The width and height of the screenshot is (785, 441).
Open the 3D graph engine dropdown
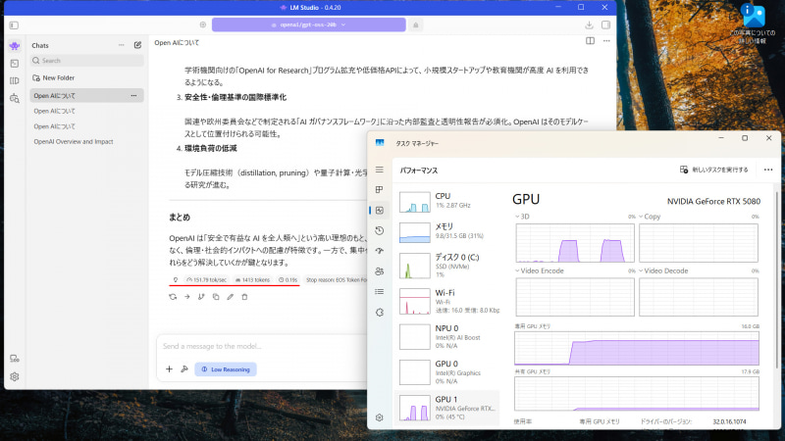(x=522, y=217)
